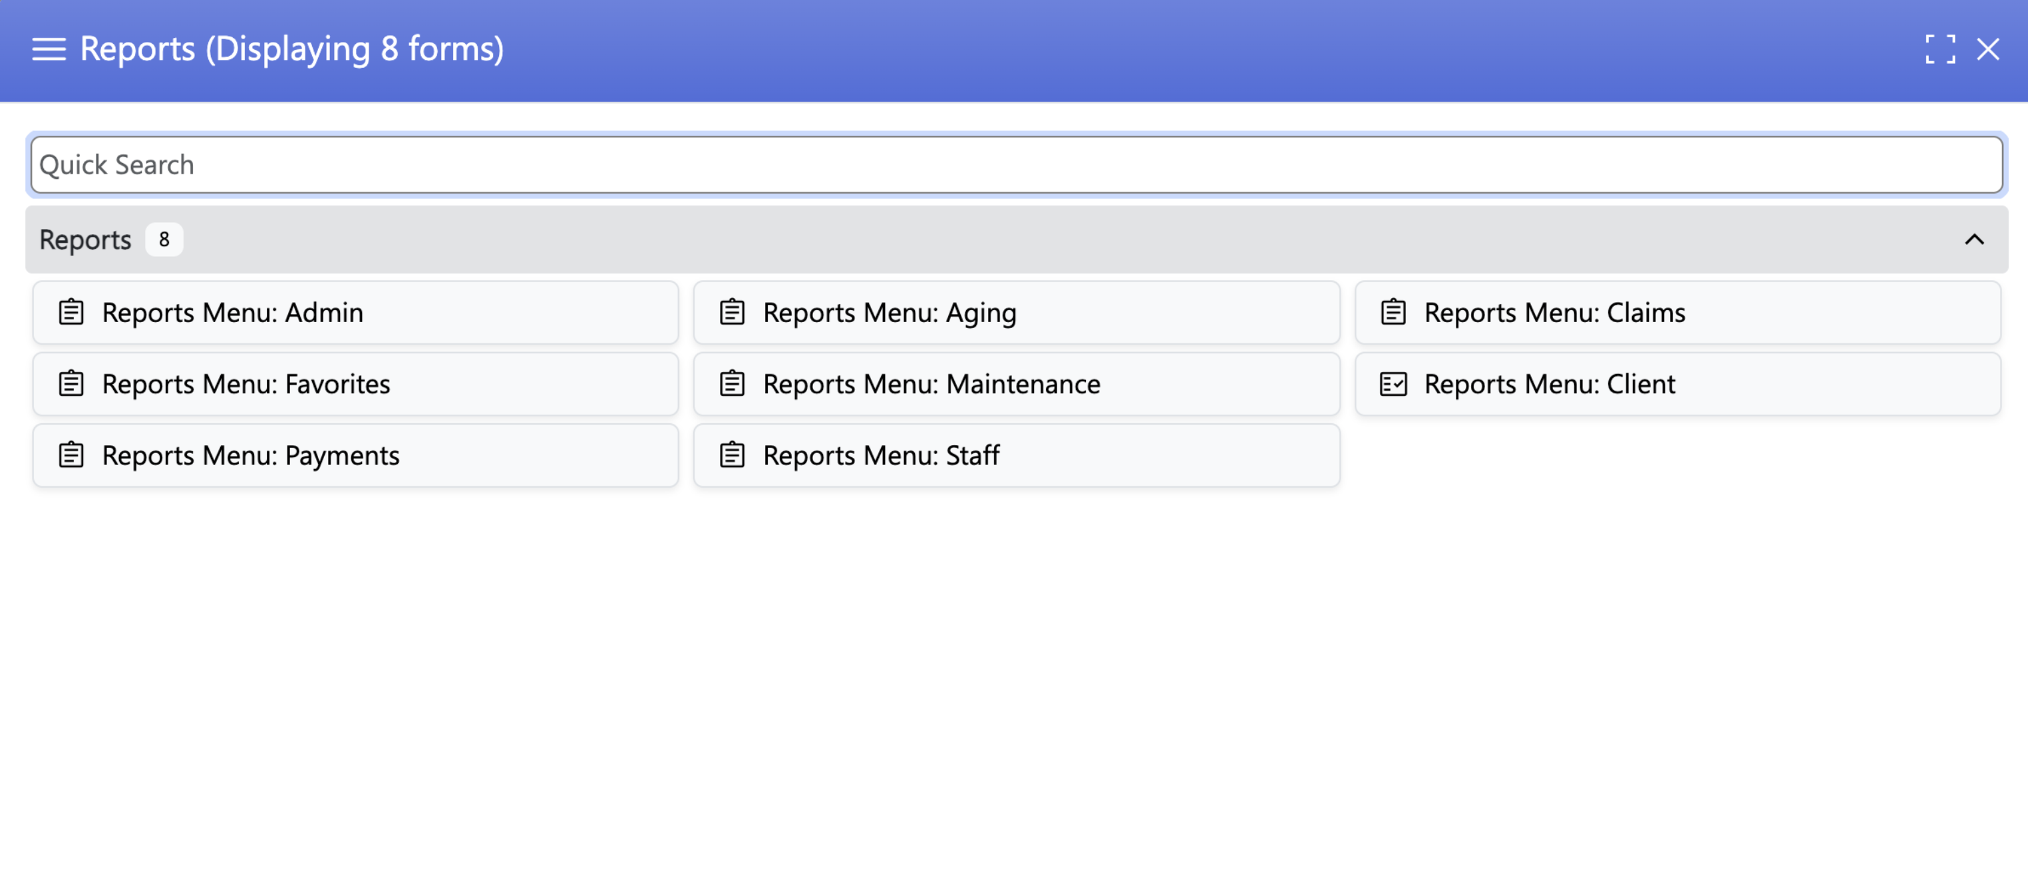Open Reports Menu: Favorites
The height and width of the screenshot is (877, 2028).
pos(355,384)
